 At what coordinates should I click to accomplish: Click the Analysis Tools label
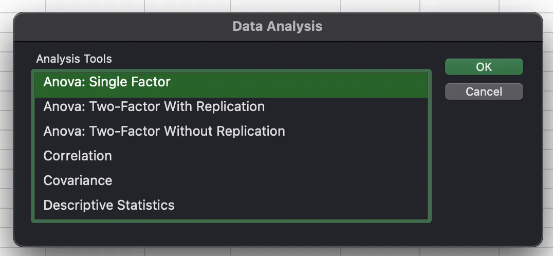[x=74, y=59]
